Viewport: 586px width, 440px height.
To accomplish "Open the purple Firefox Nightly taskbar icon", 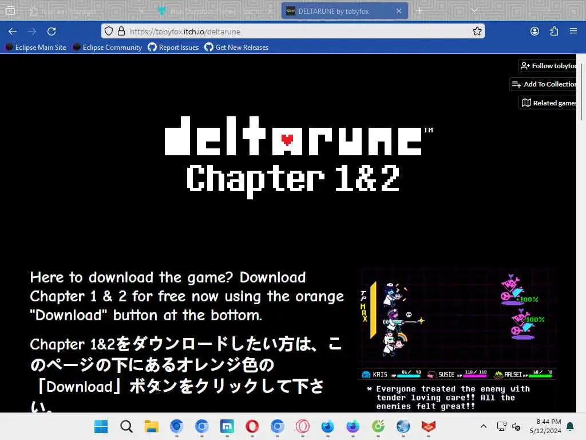I will pos(353,426).
